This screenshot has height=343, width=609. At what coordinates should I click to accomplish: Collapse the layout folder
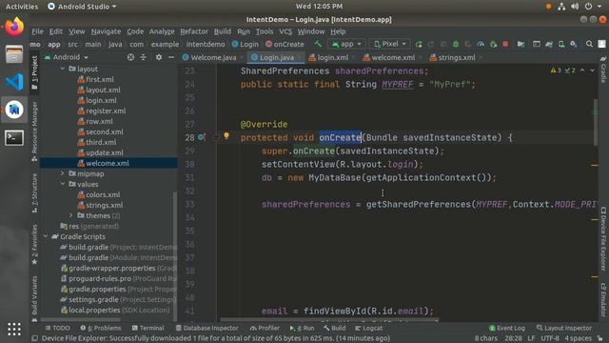pyautogui.click(x=63, y=69)
